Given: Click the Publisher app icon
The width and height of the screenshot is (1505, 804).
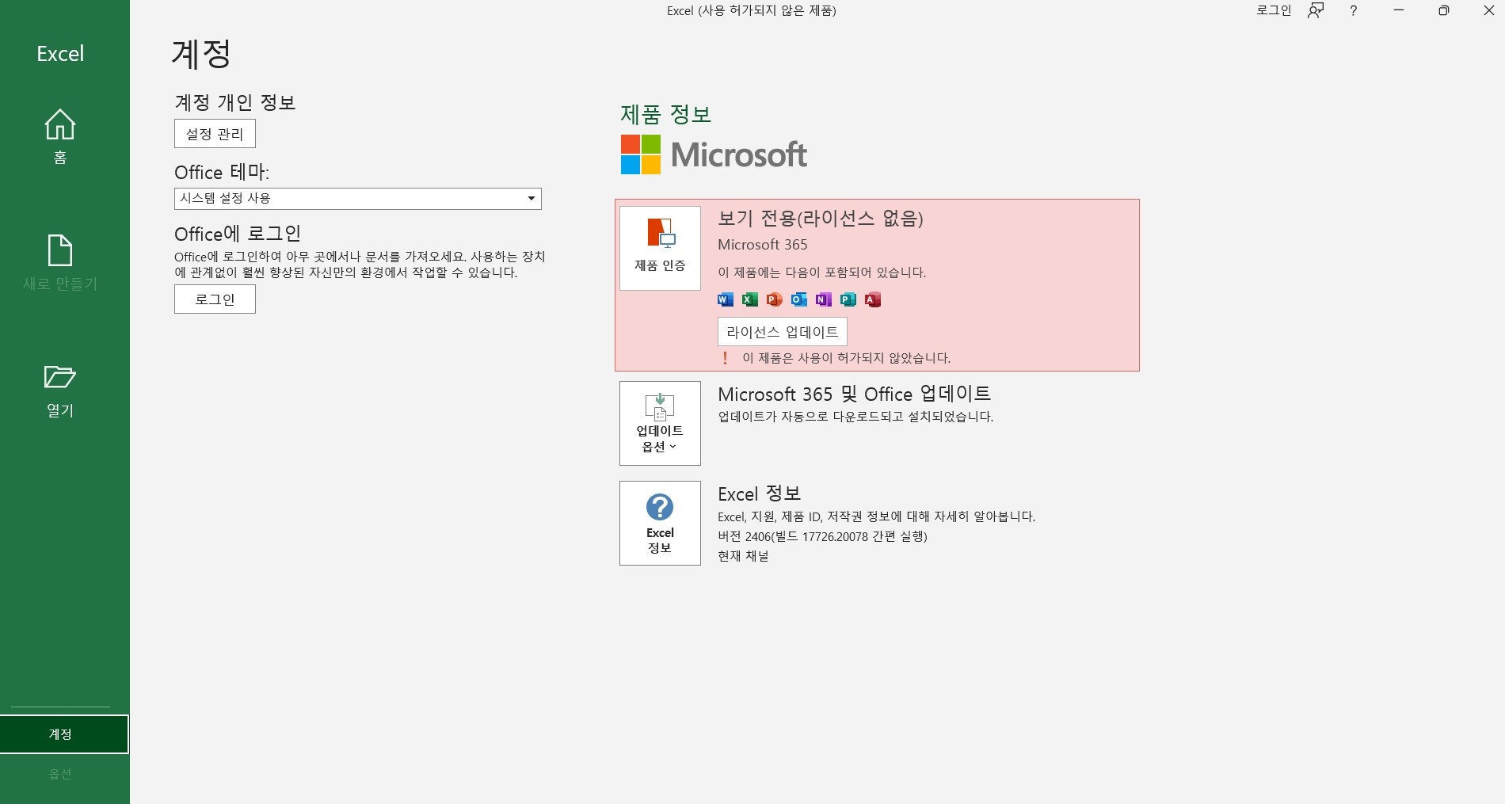Looking at the screenshot, I should pos(848,299).
